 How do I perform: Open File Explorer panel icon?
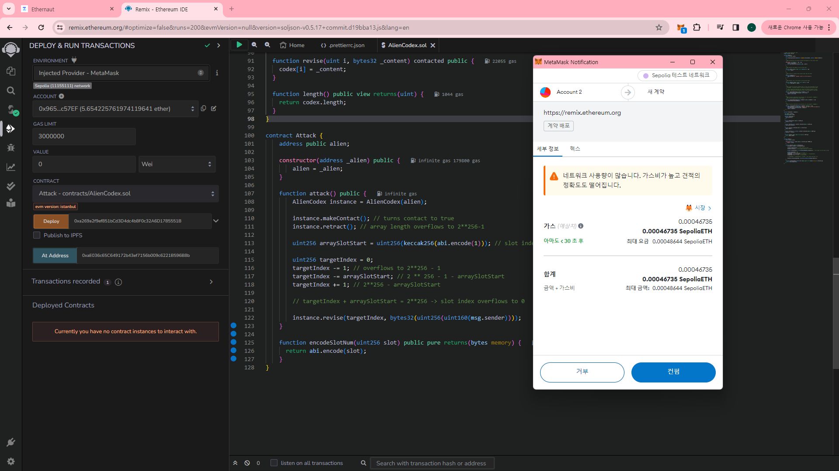pos(11,71)
